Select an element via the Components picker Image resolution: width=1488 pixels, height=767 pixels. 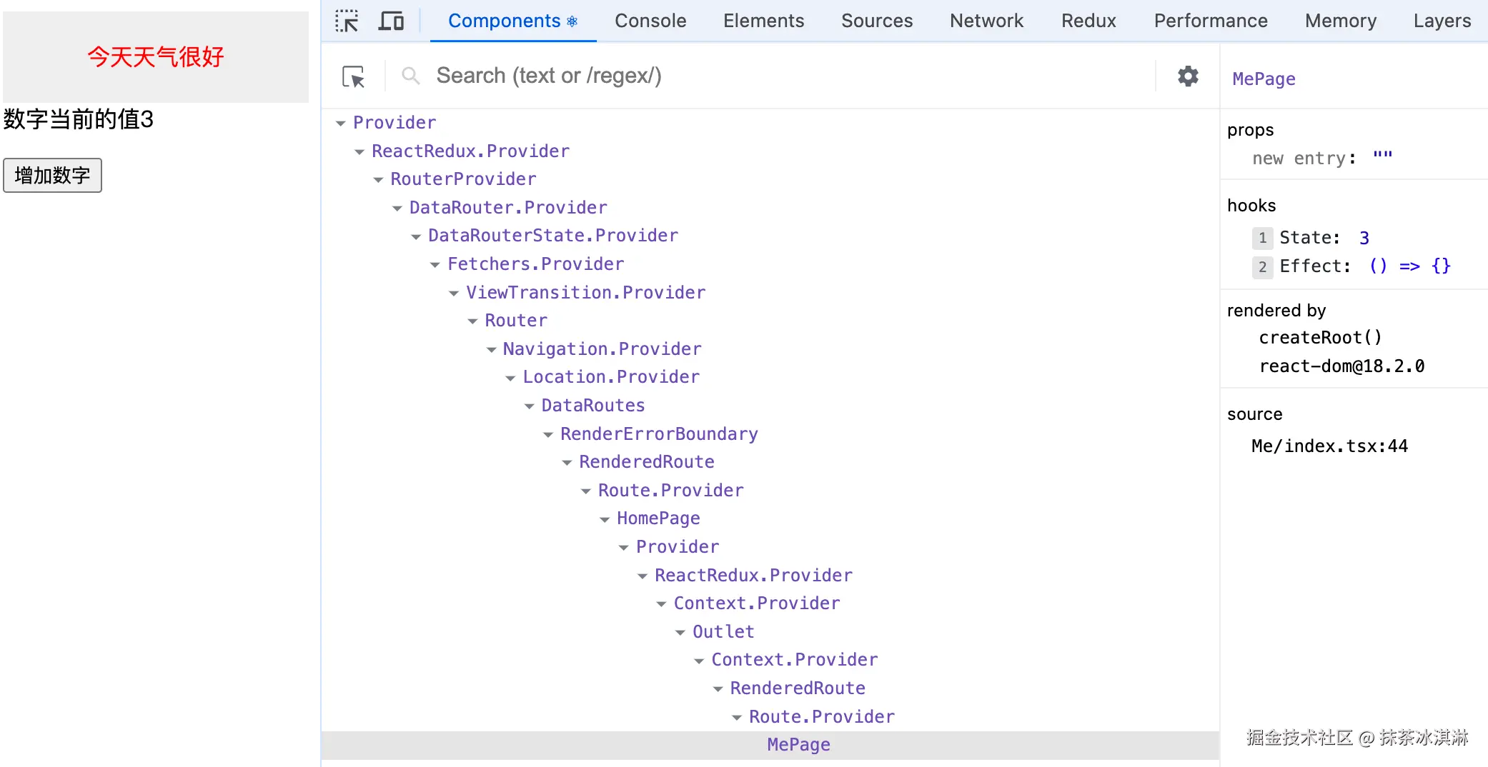pos(354,76)
